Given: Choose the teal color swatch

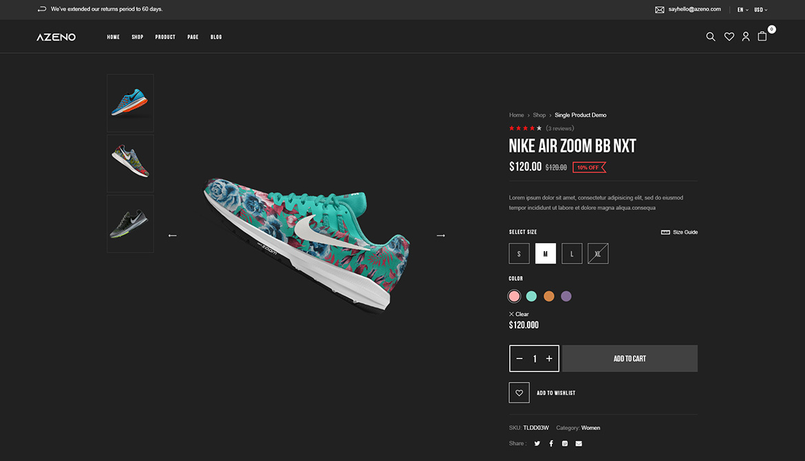Looking at the screenshot, I should (531, 297).
